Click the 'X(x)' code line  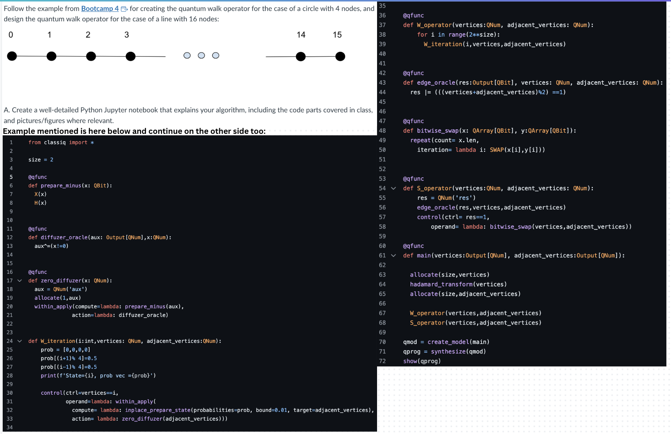click(40, 194)
